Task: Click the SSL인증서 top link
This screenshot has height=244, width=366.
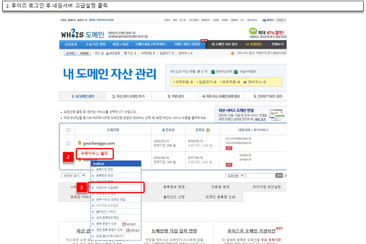Action: [194, 20]
